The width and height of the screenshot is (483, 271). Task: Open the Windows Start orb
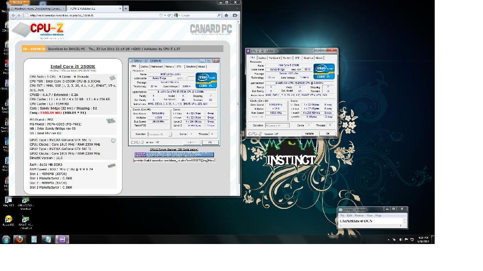coord(6,239)
